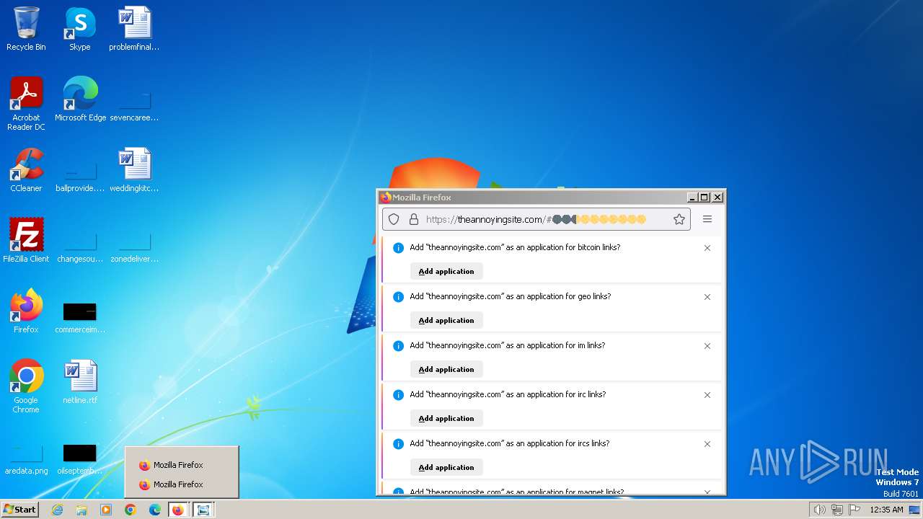Add application for bitcoin links
923x519 pixels.
(x=446, y=272)
